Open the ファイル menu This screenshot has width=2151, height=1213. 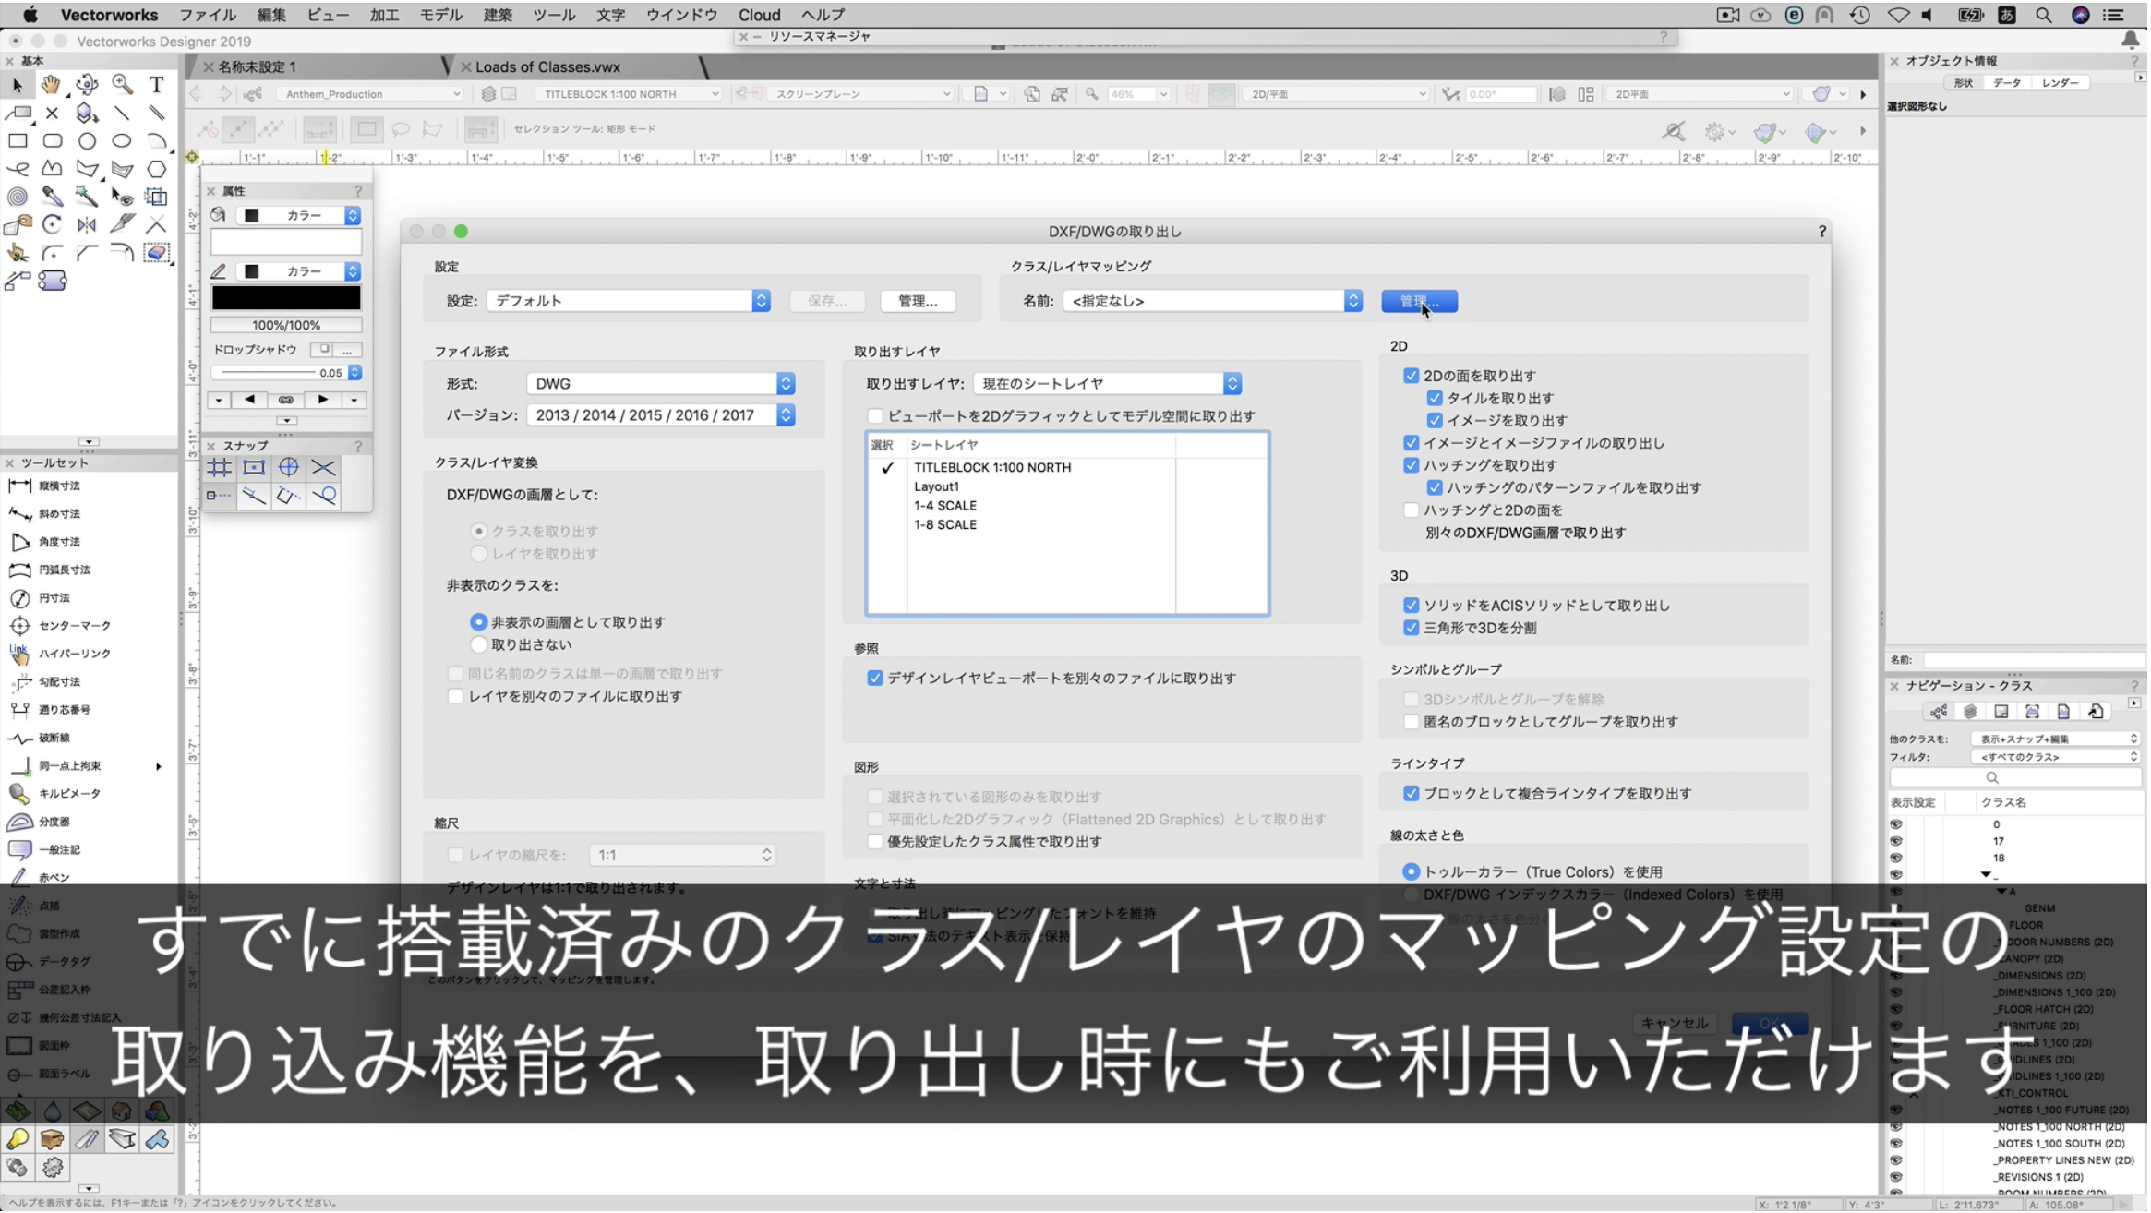[x=208, y=15]
